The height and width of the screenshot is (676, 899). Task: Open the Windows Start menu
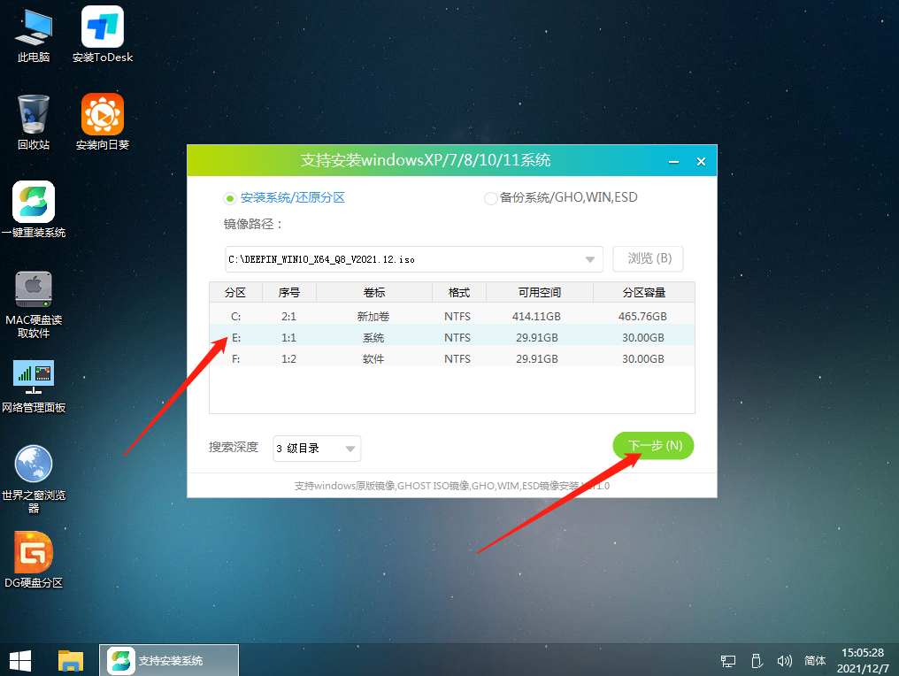tap(19, 661)
